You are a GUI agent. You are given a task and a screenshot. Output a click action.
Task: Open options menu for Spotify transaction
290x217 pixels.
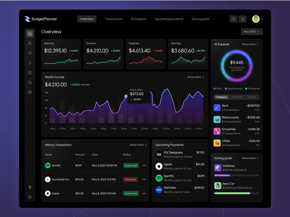pos(144,165)
